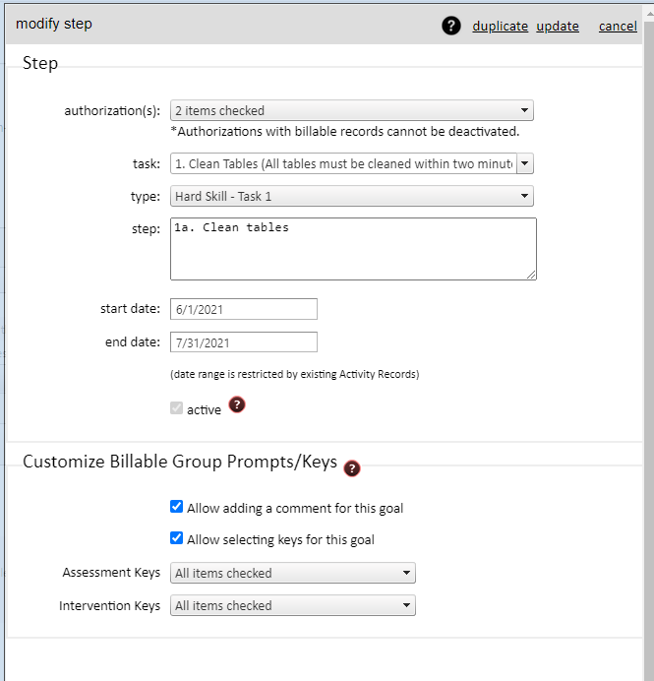This screenshot has width=654, height=681.
Task: Focus the end date field
Action: click(x=244, y=342)
